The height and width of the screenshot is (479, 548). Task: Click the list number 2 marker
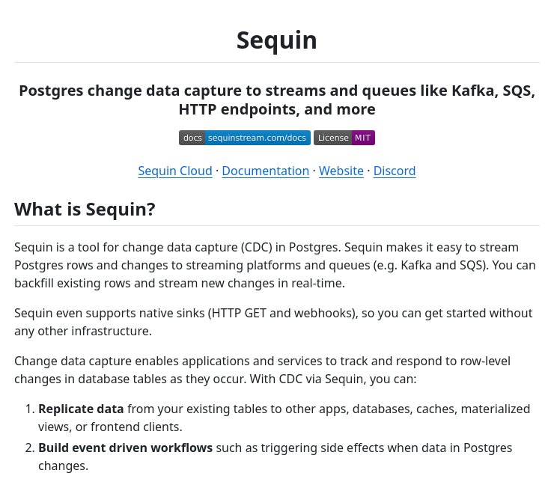click(x=30, y=448)
